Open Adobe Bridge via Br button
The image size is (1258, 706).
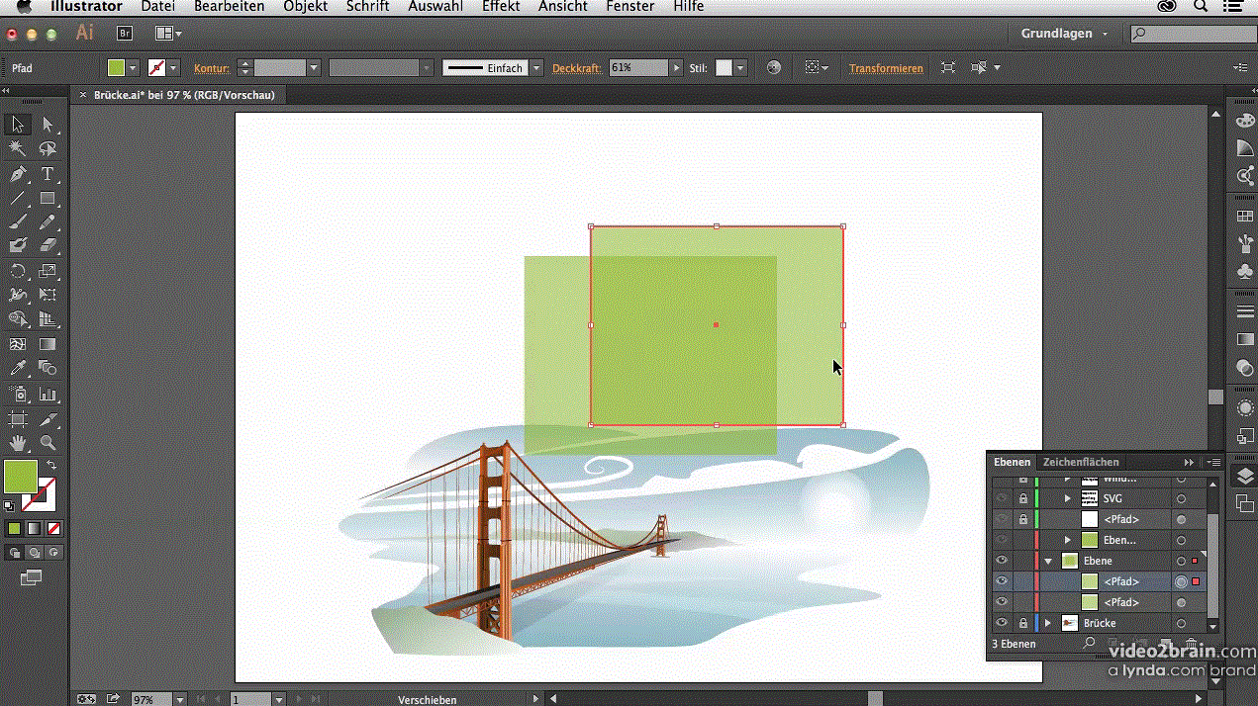tap(125, 33)
